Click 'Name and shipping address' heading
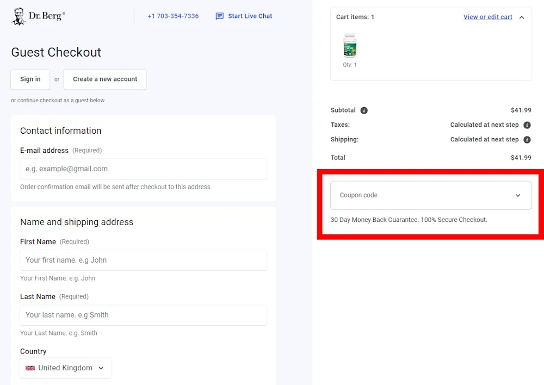Image resolution: width=544 pixels, height=385 pixels. point(77,222)
